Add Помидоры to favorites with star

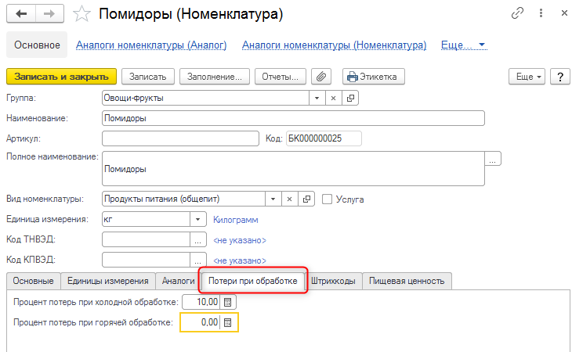[81, 14]
